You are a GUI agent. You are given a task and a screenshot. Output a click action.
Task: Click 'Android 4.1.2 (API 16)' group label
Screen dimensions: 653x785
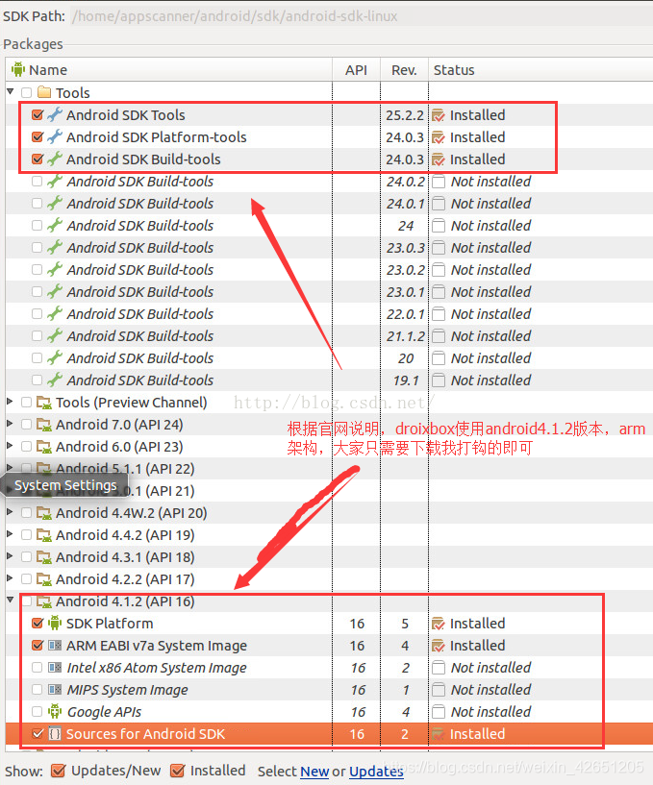tap(125, 601)
